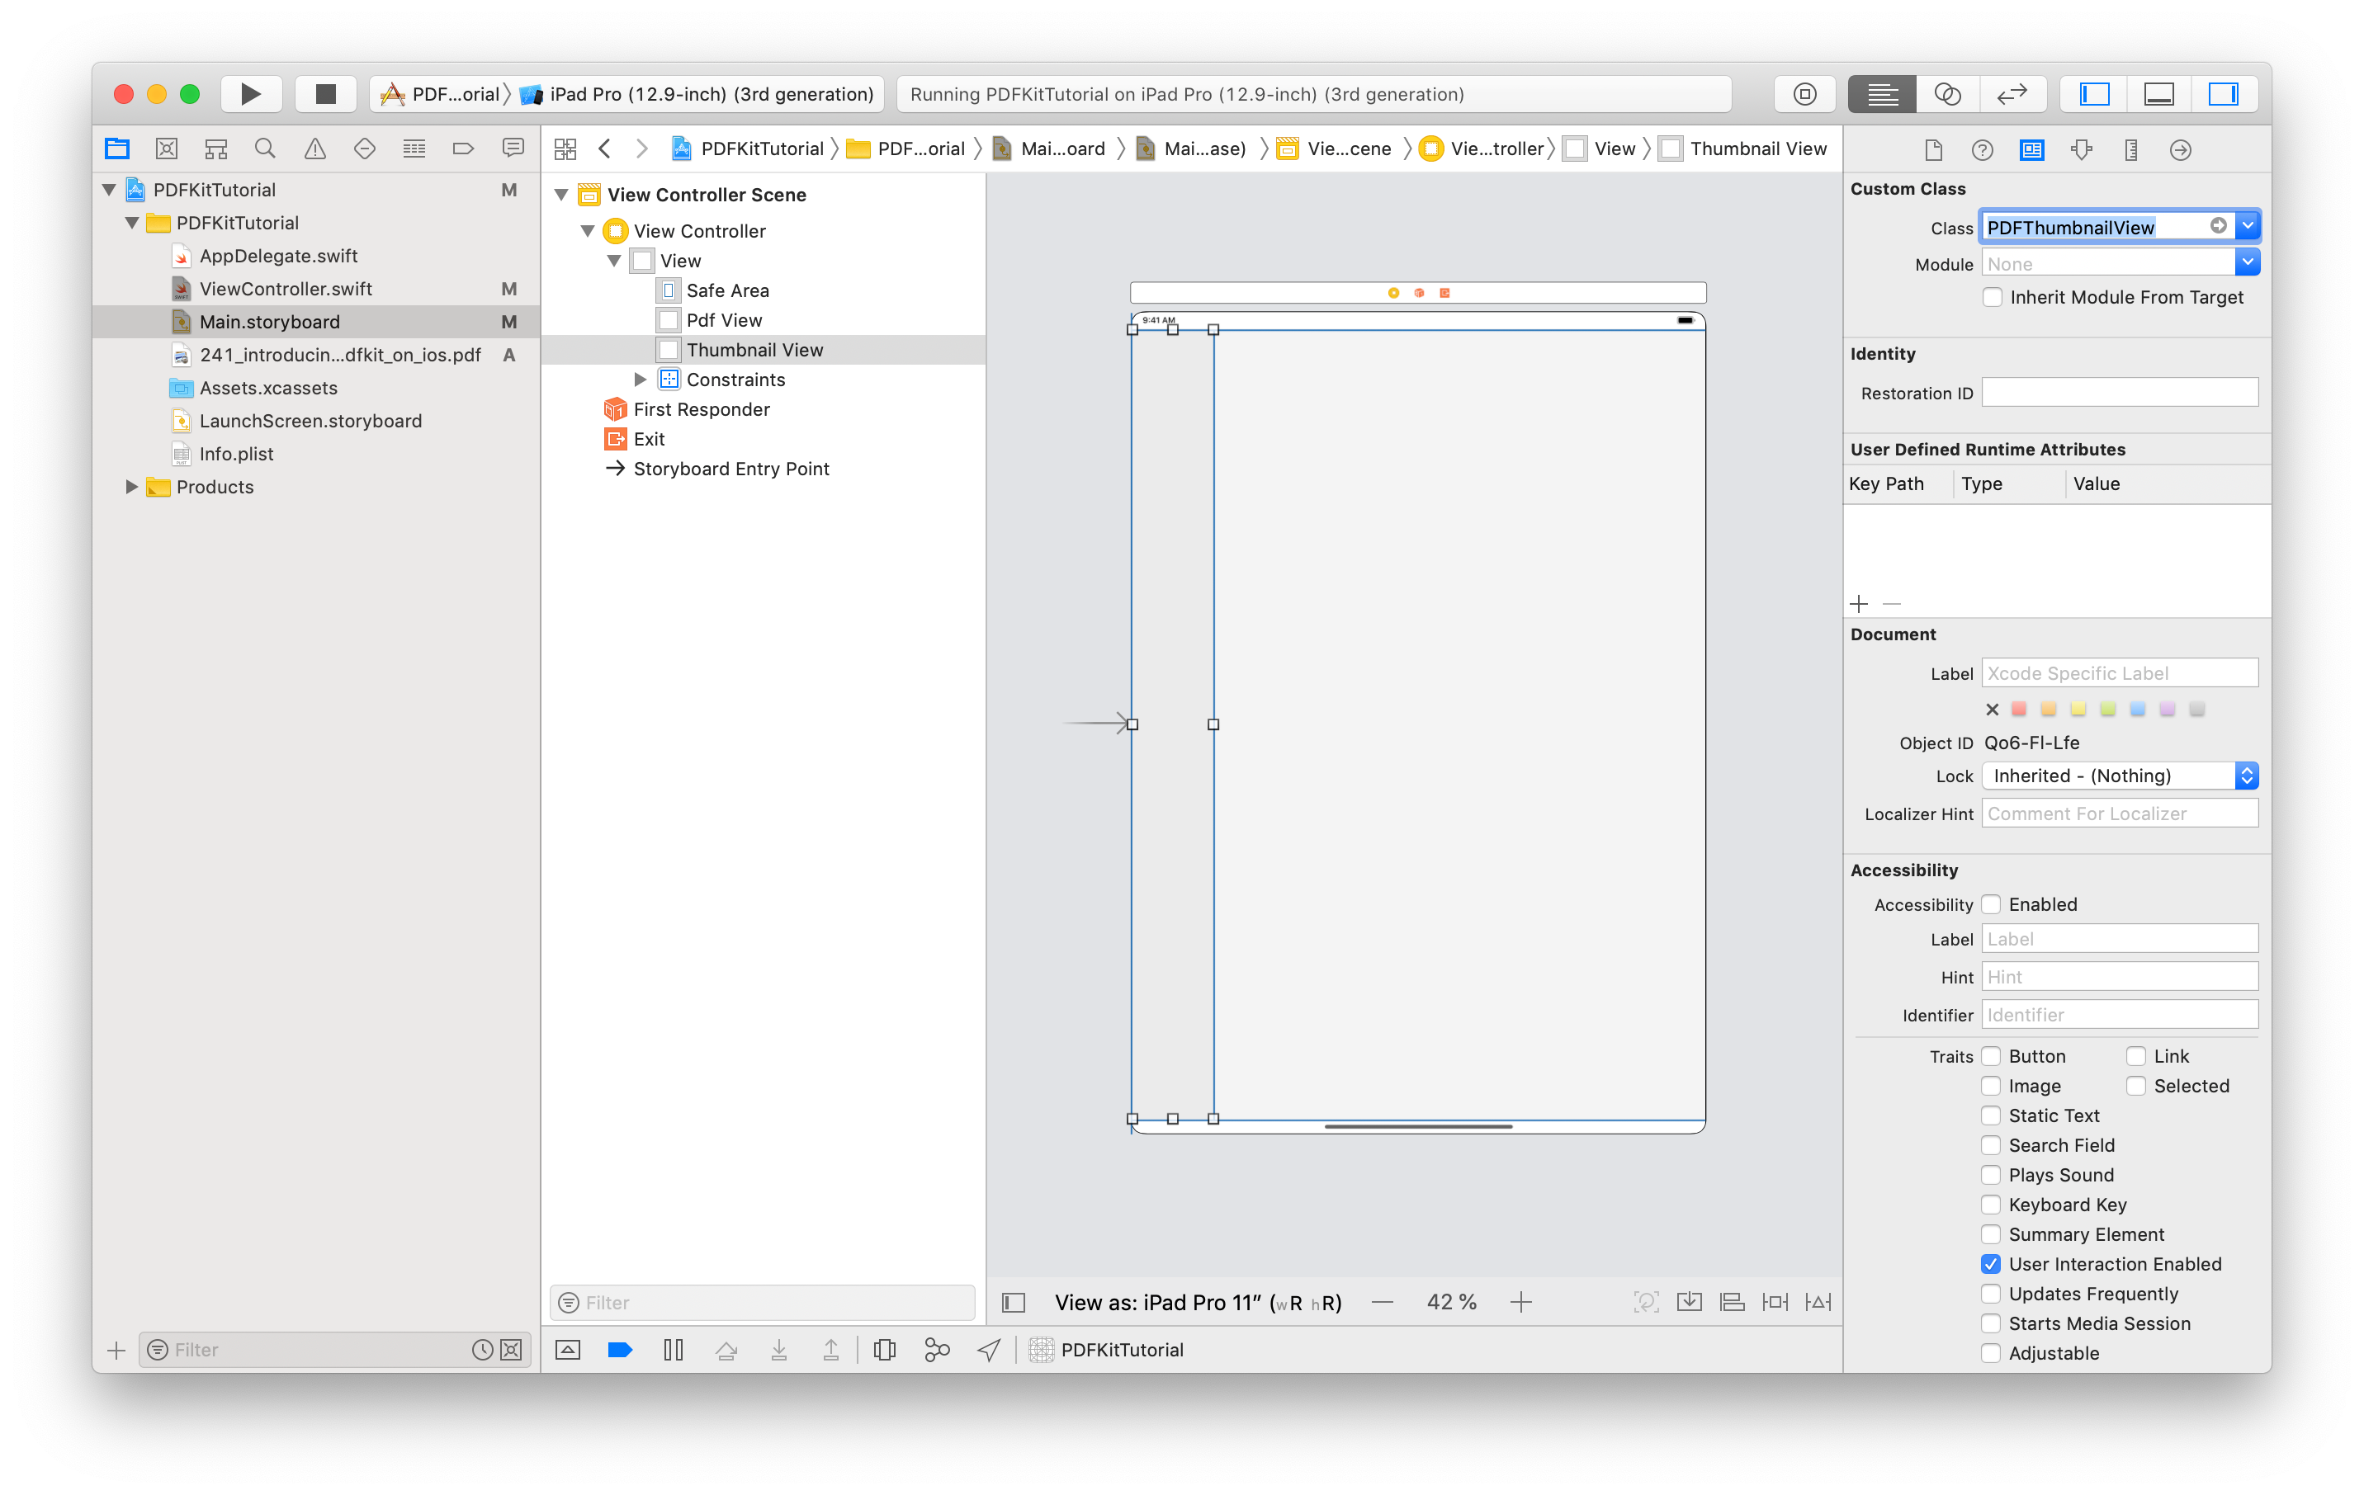
Task: Switch to the Size inspector tab
Action: [x=2130, y=150]
